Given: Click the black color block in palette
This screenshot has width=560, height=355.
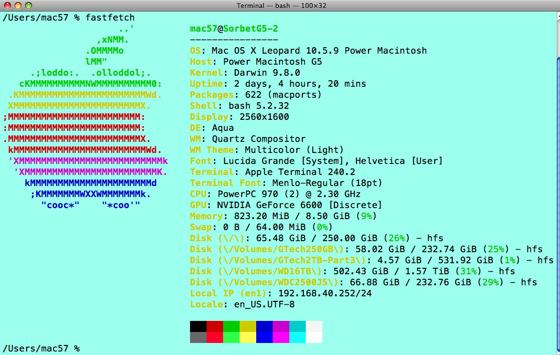Looking at the screenshot, I should tap(198, 326).
